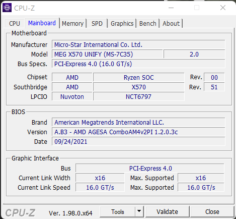Open the Tools dropdown arrow
The image size is (236, 219).
click(x=139, y=211)
